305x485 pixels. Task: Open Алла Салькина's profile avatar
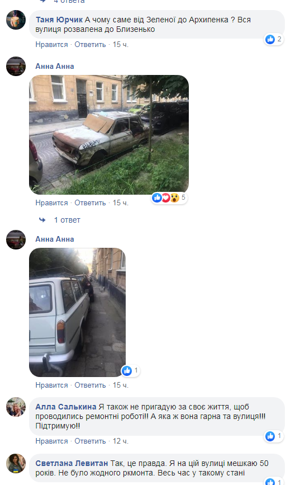(16, 407)
